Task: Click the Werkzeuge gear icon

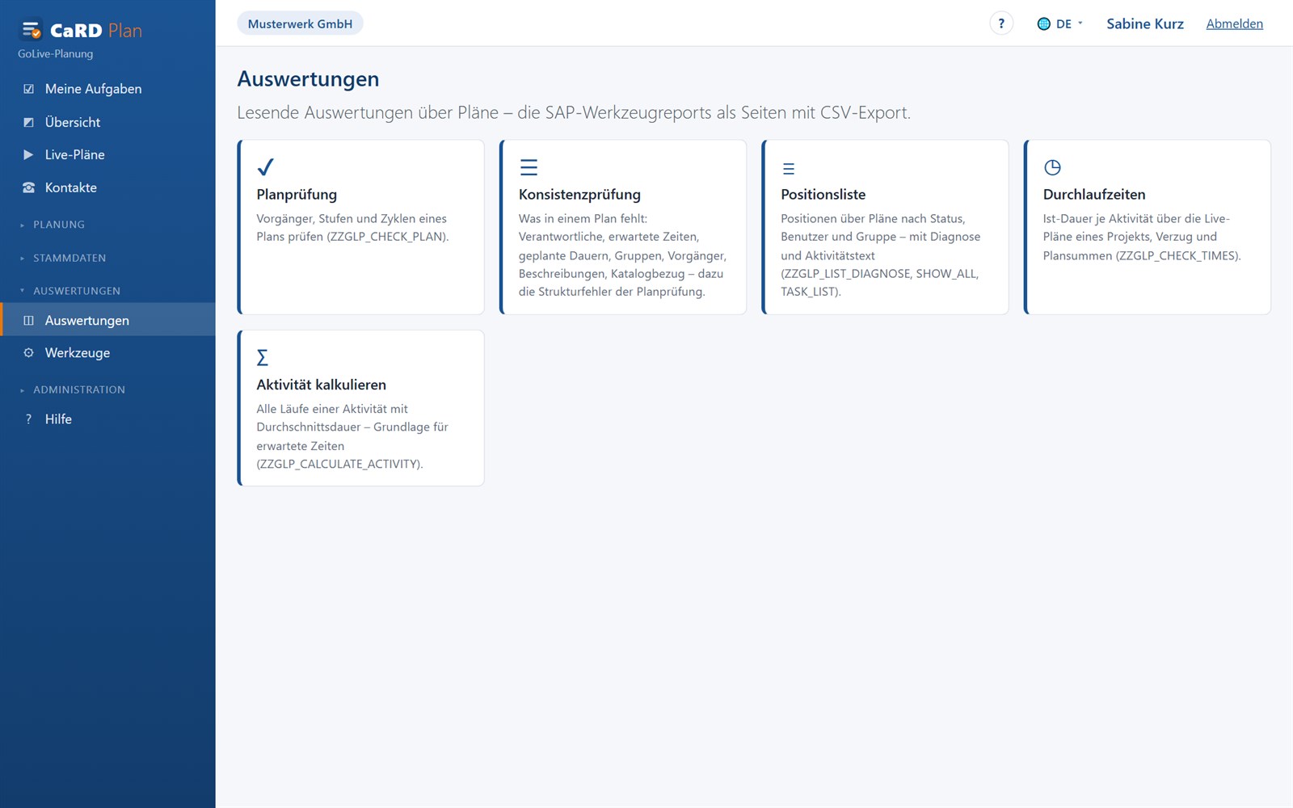Action: (x=28, y=353)
